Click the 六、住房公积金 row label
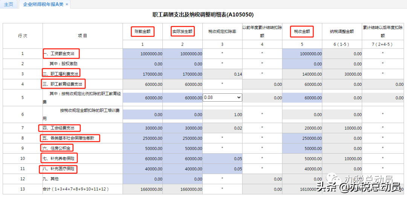This screenshot has height=198, width=407. (57, 148)
